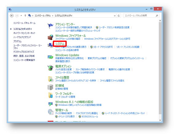
Task: Open コントロール パネル ホーム in sidebar
Action: pyautogui.click(x=24, y=23)
